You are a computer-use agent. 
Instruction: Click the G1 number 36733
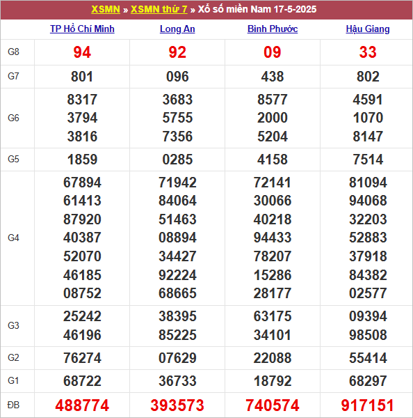(x=177, y=381)
